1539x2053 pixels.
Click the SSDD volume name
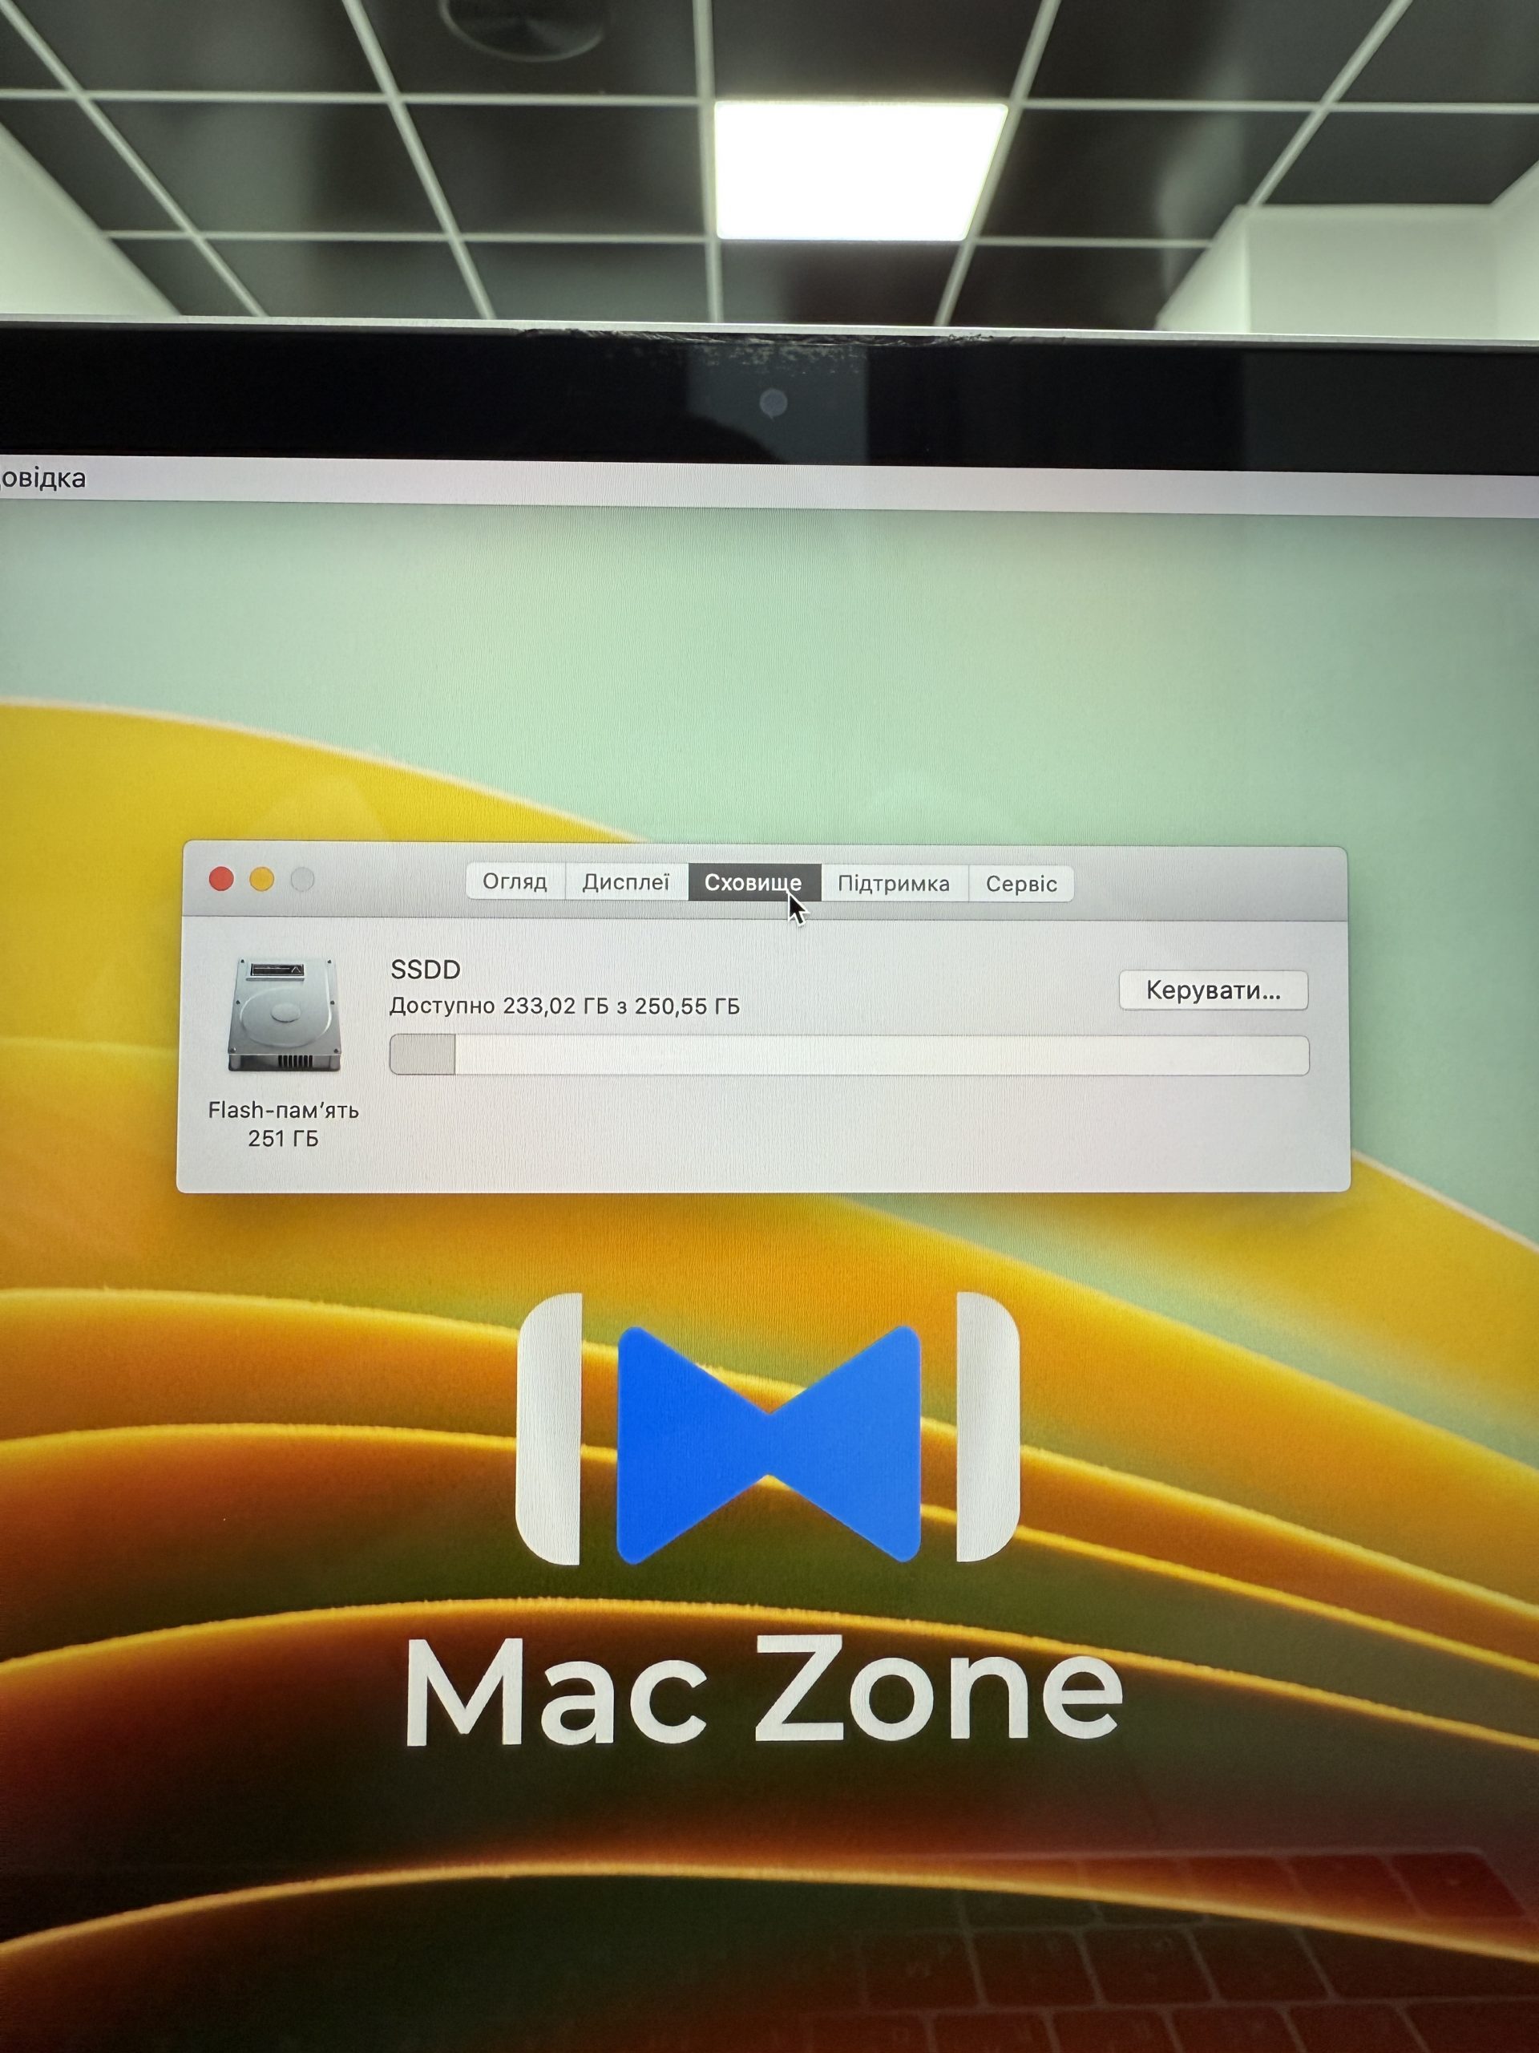tap(426, 970)
